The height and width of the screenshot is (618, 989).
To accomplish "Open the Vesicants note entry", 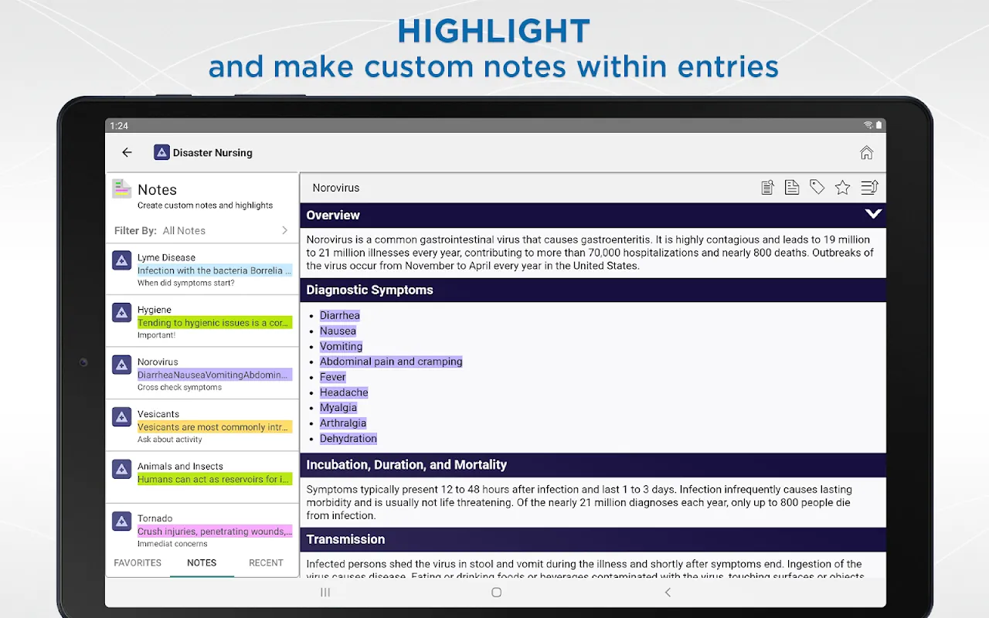I will click(202, 426).
